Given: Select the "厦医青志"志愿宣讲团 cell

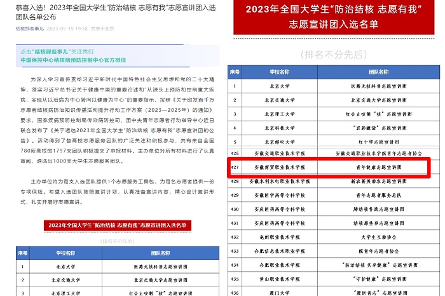Looking at the screenshot, I should coord(379,292).
